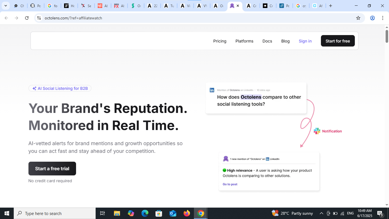Follow the Go to post link
Viewport: 389px width, 219px height.
(x=230, y=184)
